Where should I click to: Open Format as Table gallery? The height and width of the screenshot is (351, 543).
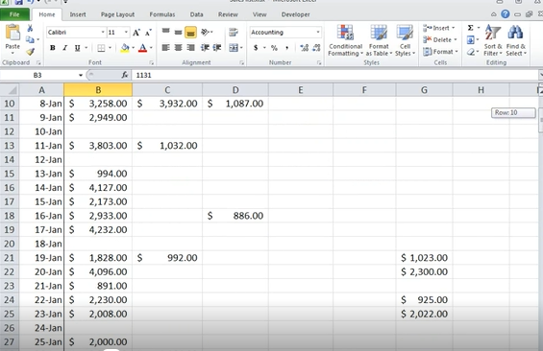(379, 40)
